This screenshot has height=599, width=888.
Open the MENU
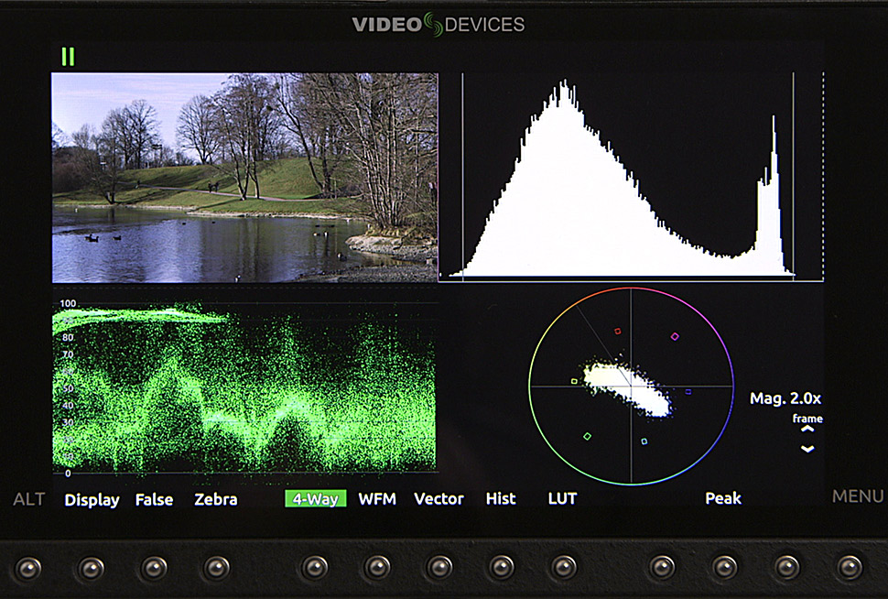(x=857, y=497)
